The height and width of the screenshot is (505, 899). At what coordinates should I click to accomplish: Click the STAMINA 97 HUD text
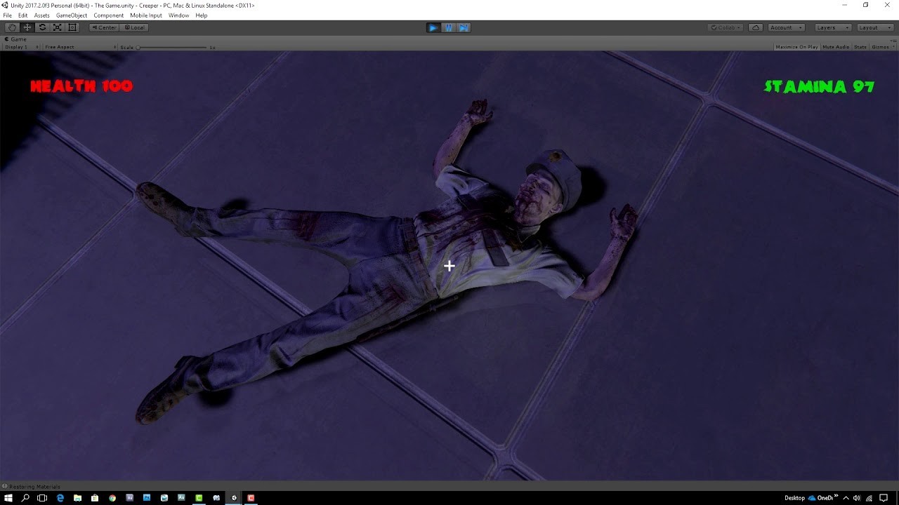click(x=819, y=86)
